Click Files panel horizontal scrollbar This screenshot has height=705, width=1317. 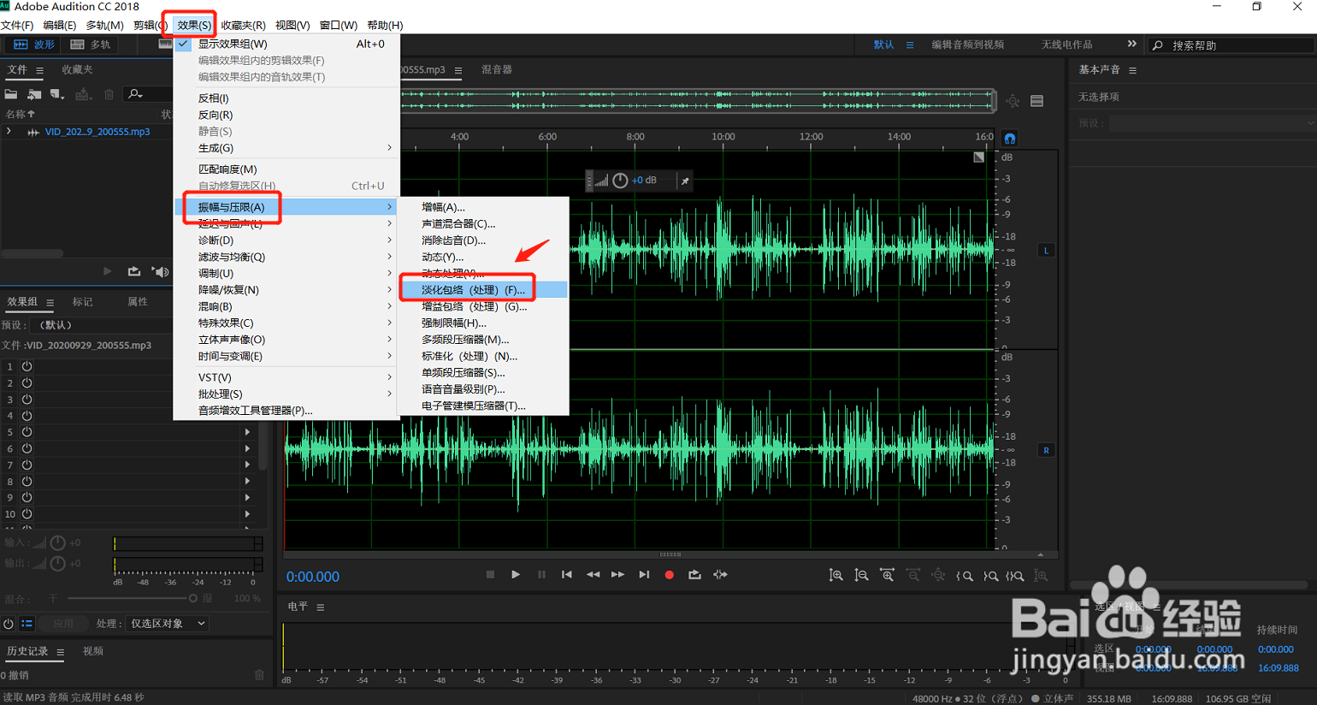32,253
